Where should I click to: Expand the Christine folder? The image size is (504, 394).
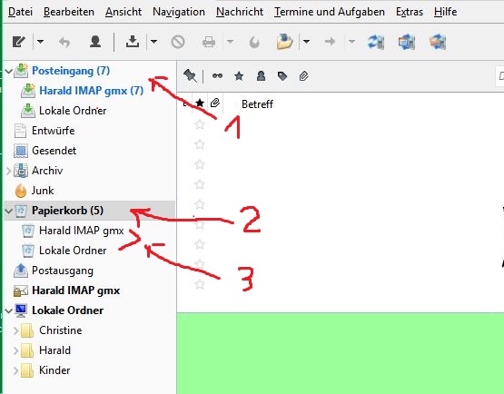pyautogui.click(x=15, y=330)
